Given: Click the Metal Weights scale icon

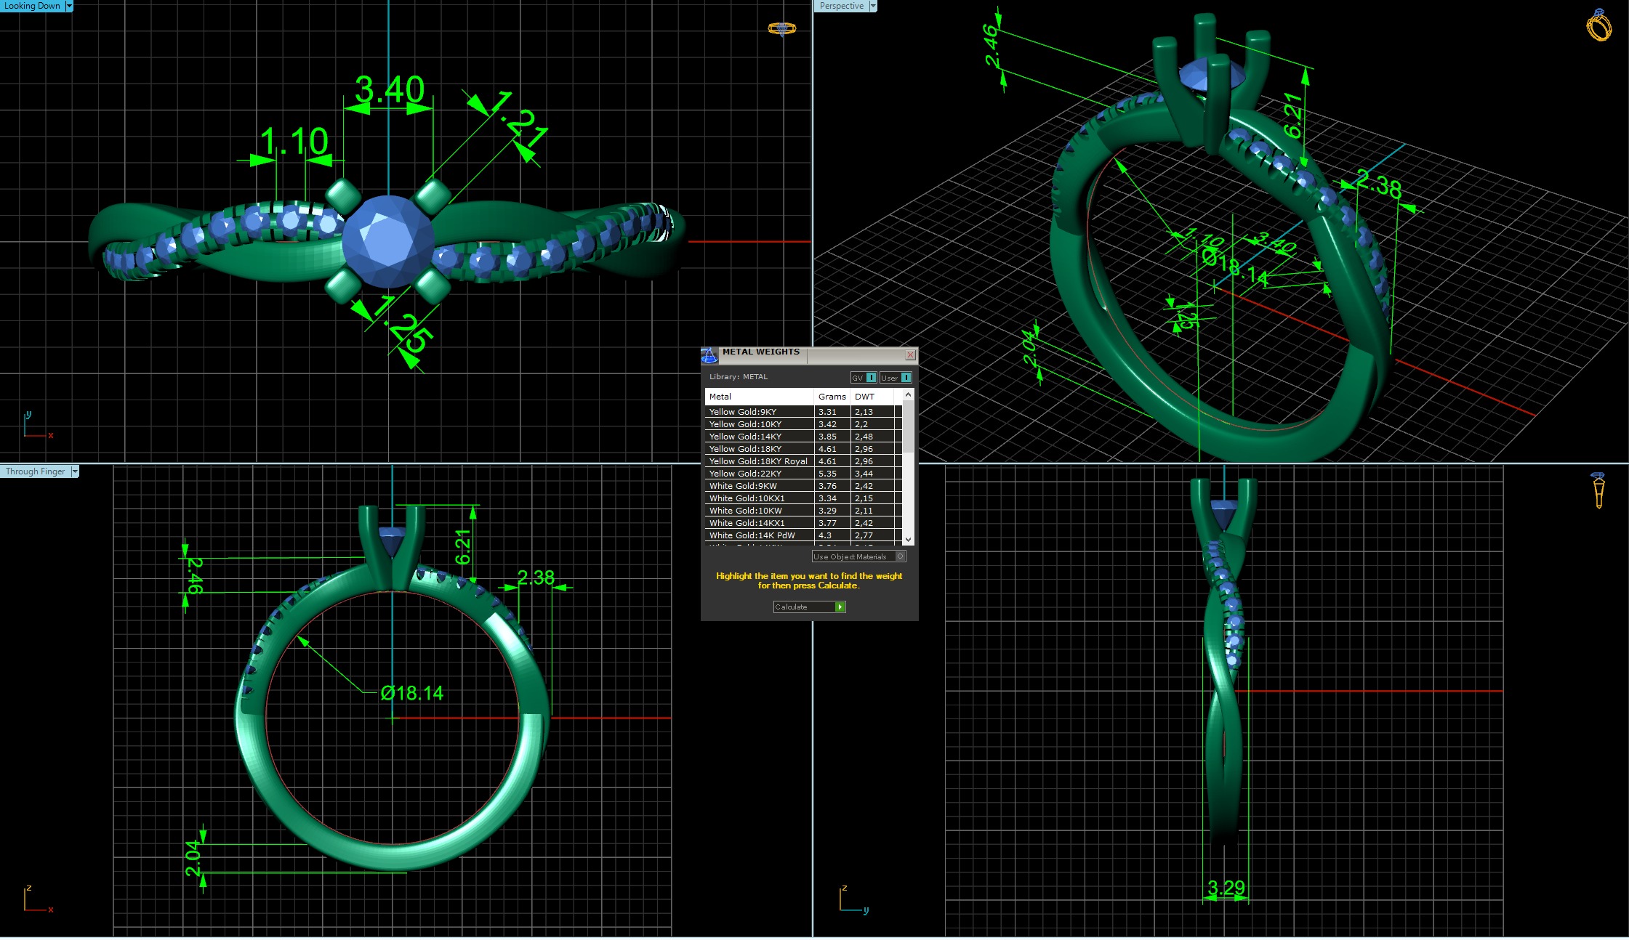Looking at the screenshot, I should click(709, 355).
